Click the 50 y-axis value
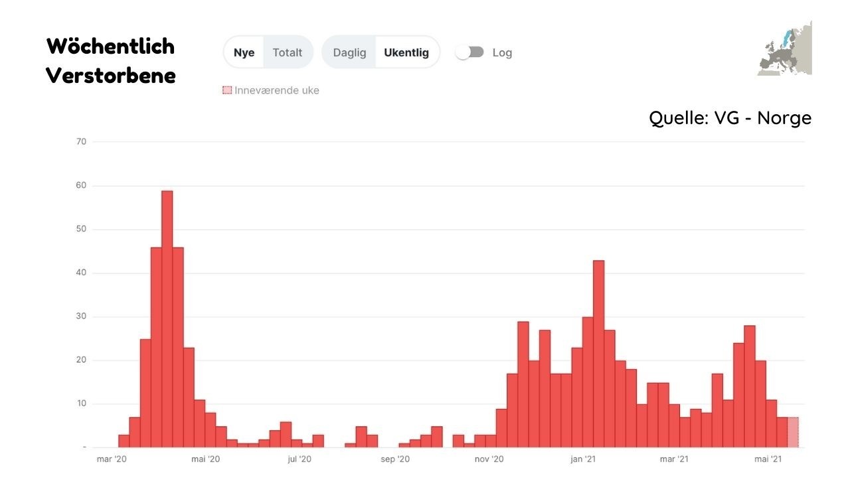850x478 pixels. [82, 229]
